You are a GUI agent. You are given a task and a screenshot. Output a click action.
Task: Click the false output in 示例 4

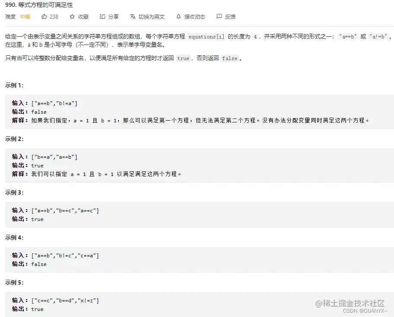(x=38, y=264)
